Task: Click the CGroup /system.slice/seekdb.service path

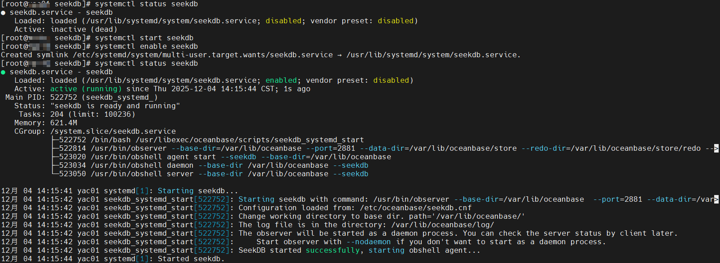Action: (113, 131)
